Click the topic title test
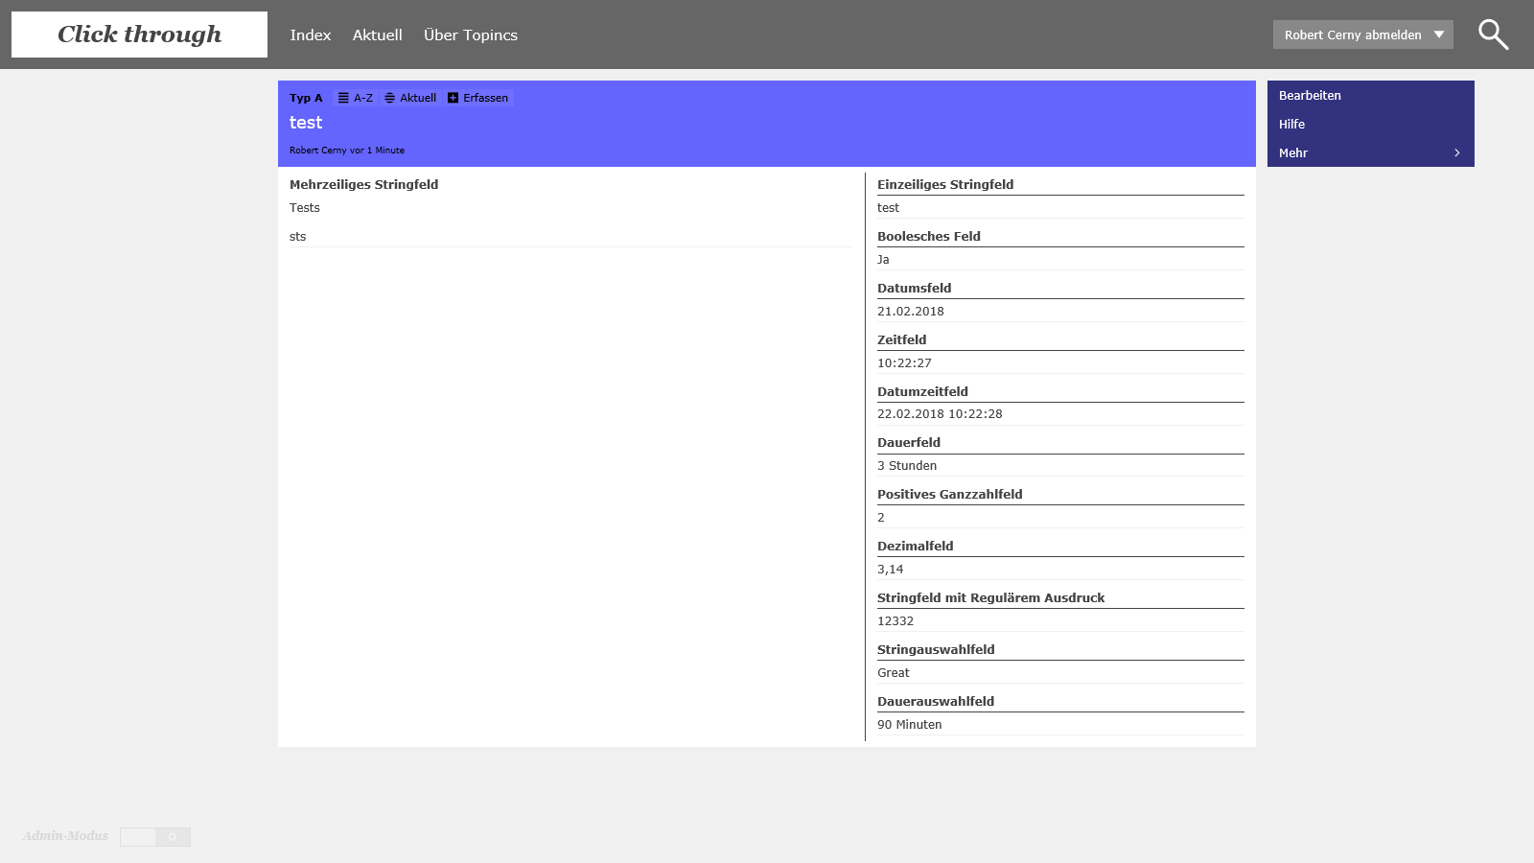 coord(306,123)
